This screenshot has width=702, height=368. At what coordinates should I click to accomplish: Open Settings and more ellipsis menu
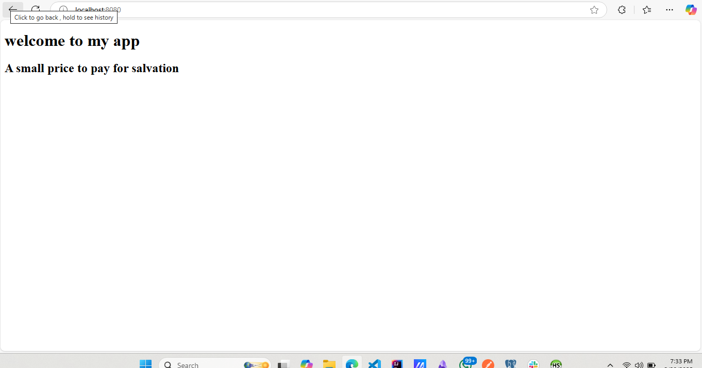[x=669, y=10]
